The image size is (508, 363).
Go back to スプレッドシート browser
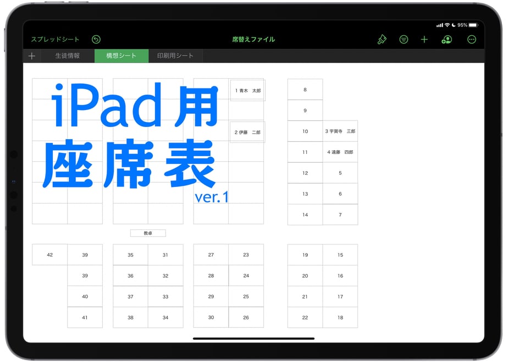(x=55, y=40)
